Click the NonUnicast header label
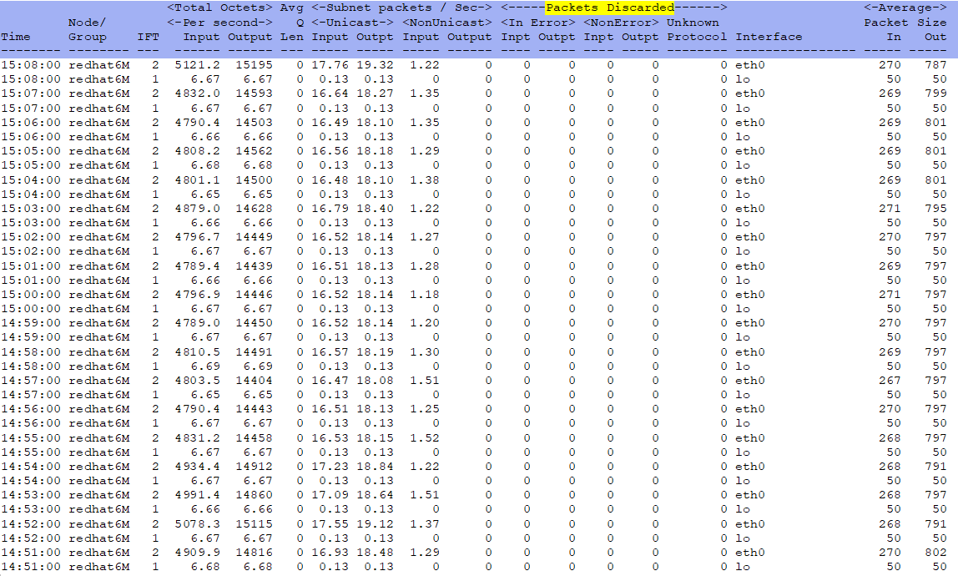Image resolution: width=958 pixels, height=576 pixels. pos(446,23)
